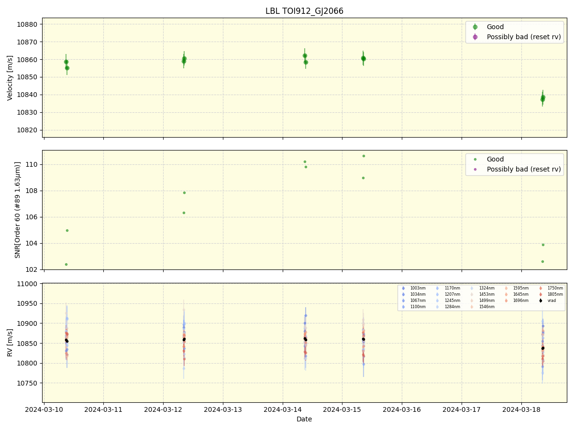Click the 1245nm legend entry

pyautogui.click(x=448, y=301)
